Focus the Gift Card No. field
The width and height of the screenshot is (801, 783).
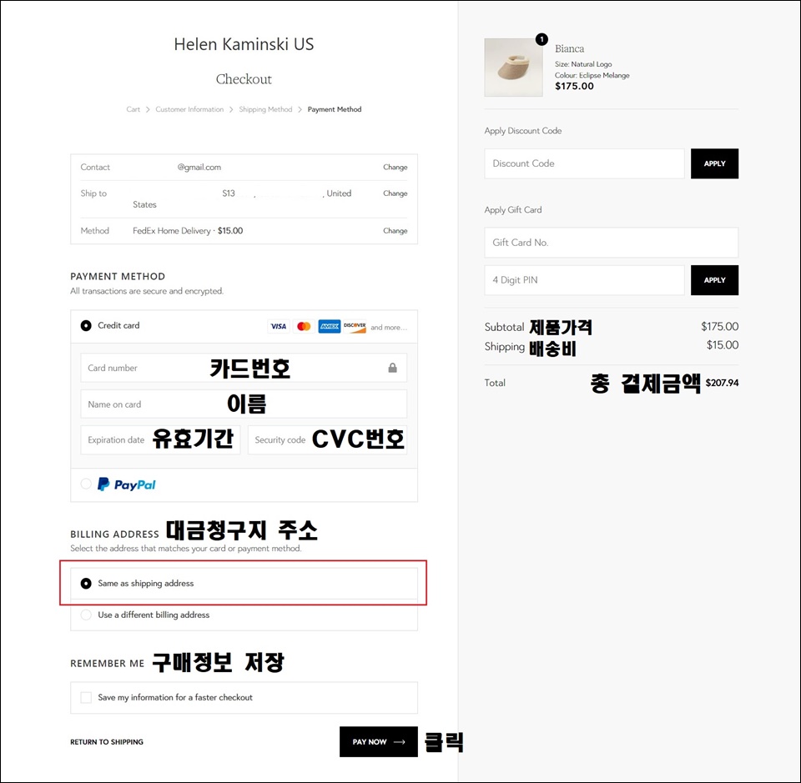612,243
